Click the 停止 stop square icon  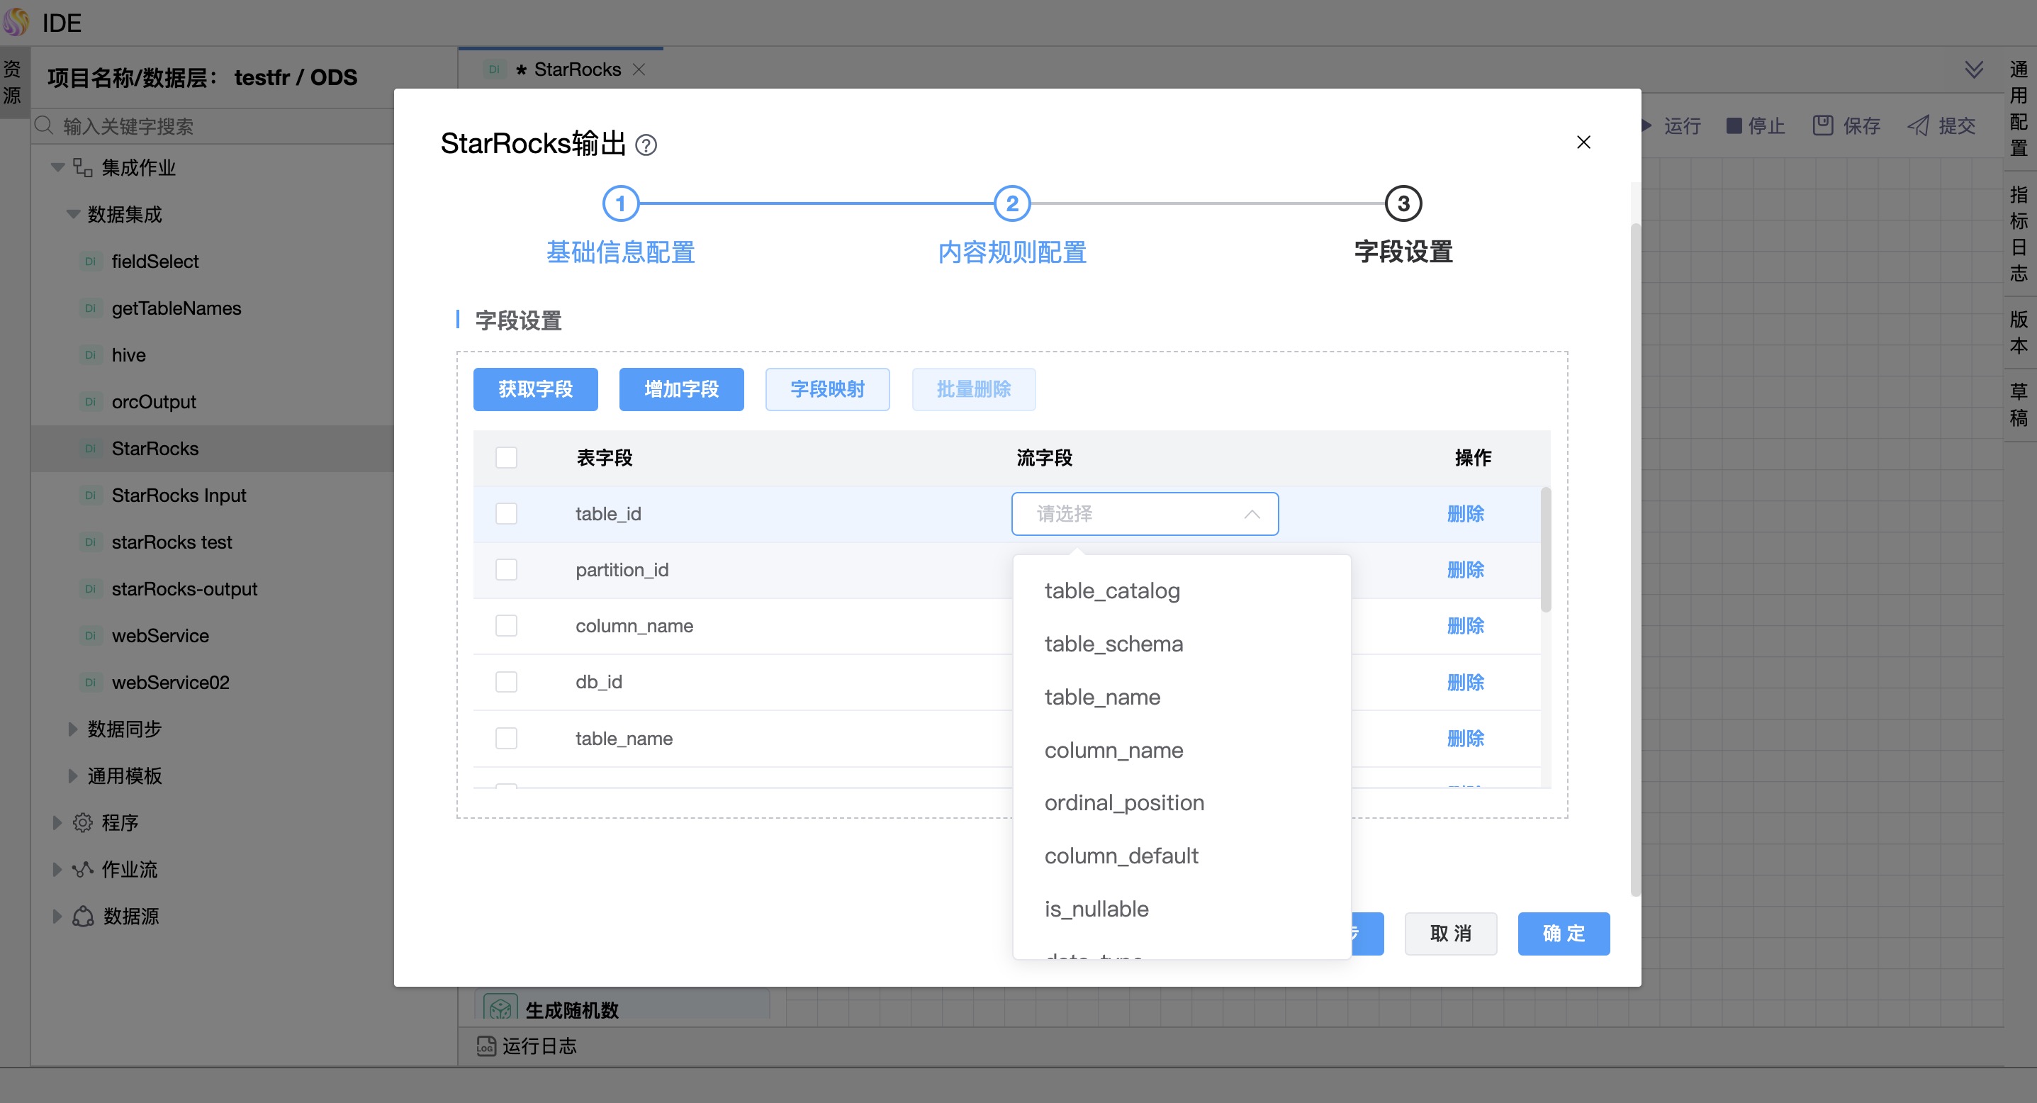tap(1734, 125)
